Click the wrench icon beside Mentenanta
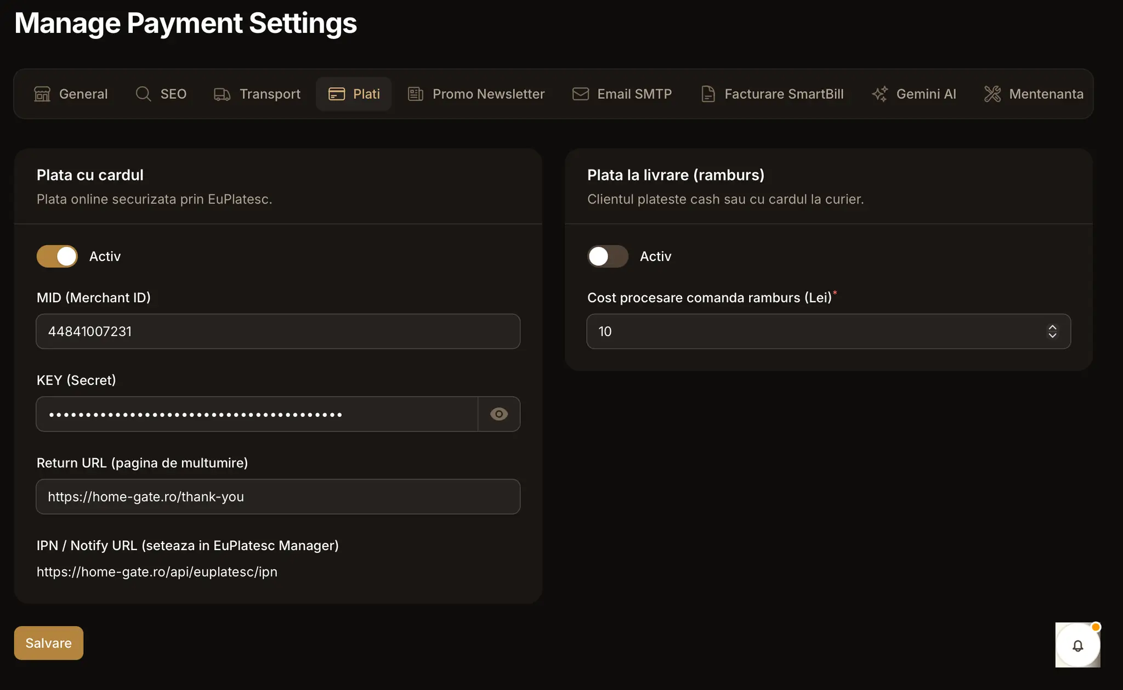1123x690 pixels. pos(992,94)
